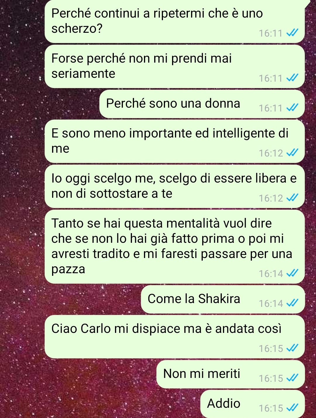Tap the 16:15 timestamp on 'Addio'
The width and height of the screenshot is (316, 418).
pyautogui.click(x=271, y=408)
